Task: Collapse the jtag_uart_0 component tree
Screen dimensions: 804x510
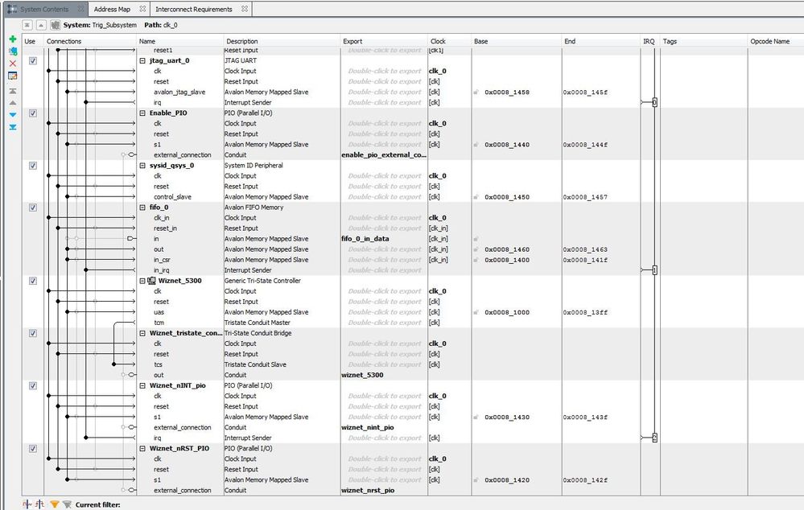Action: [x=142, y=60]
